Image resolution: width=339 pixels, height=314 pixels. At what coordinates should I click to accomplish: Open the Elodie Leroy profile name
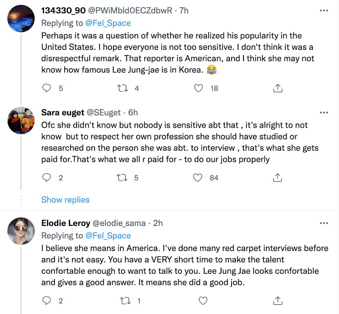click(x=65, y=223)
